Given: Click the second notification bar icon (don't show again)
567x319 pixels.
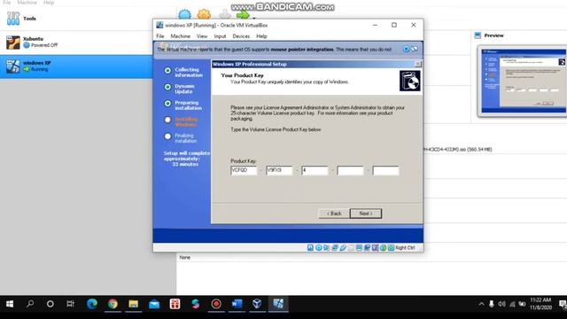Looking at the screenshot, I should coord(415,49).
